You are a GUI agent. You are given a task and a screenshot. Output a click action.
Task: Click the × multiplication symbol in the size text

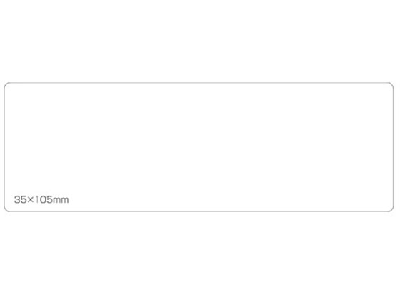click(x=31, y=200)
